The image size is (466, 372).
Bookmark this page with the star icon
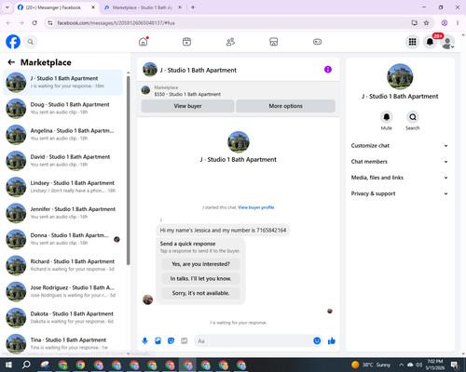(x=426, y=23)
